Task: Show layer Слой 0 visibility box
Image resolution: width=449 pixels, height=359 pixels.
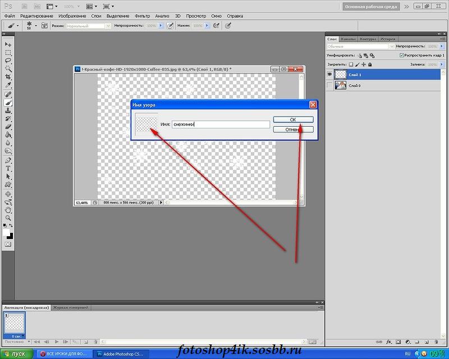Action: click(329, 85)
